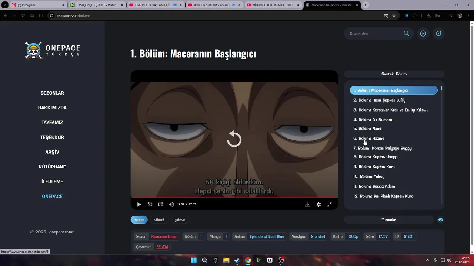The width and height of the screenshot is (474, 266).
Task: Open Windows Start menu on taskbar
Action: (x=194, y=260)
